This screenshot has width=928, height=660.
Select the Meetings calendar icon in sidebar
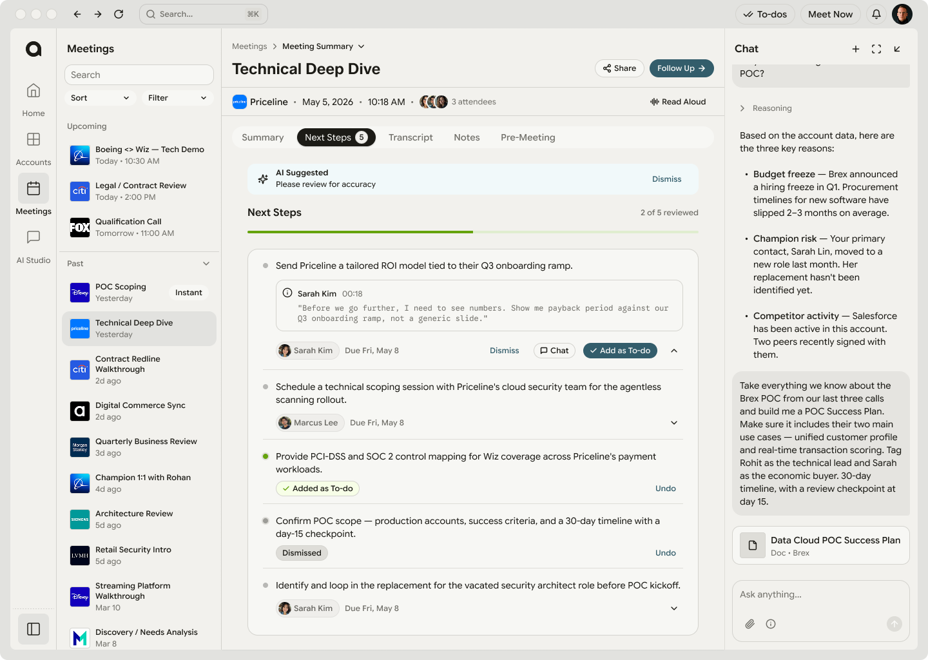tap(34, 188)
